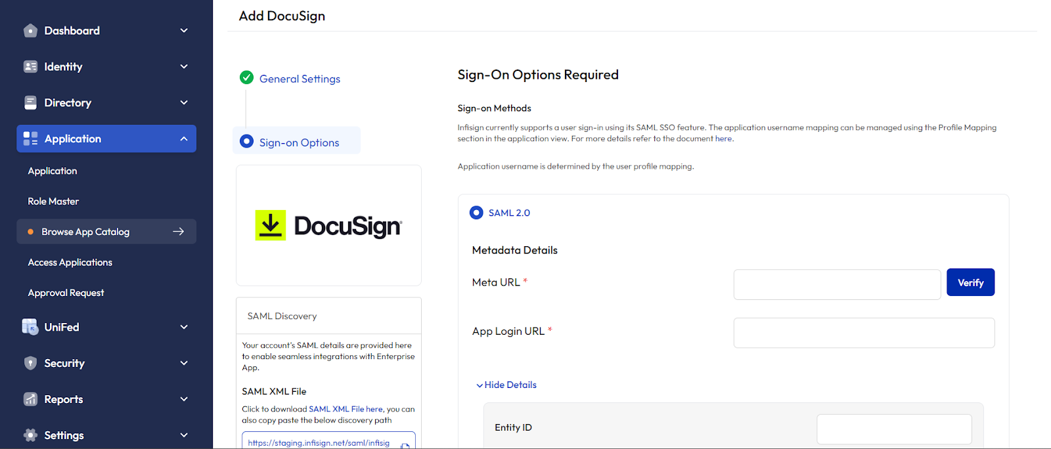1051x449 pixels.
Task: Click the 'Sign-On Options Required' heading
Action: (538, 75)
